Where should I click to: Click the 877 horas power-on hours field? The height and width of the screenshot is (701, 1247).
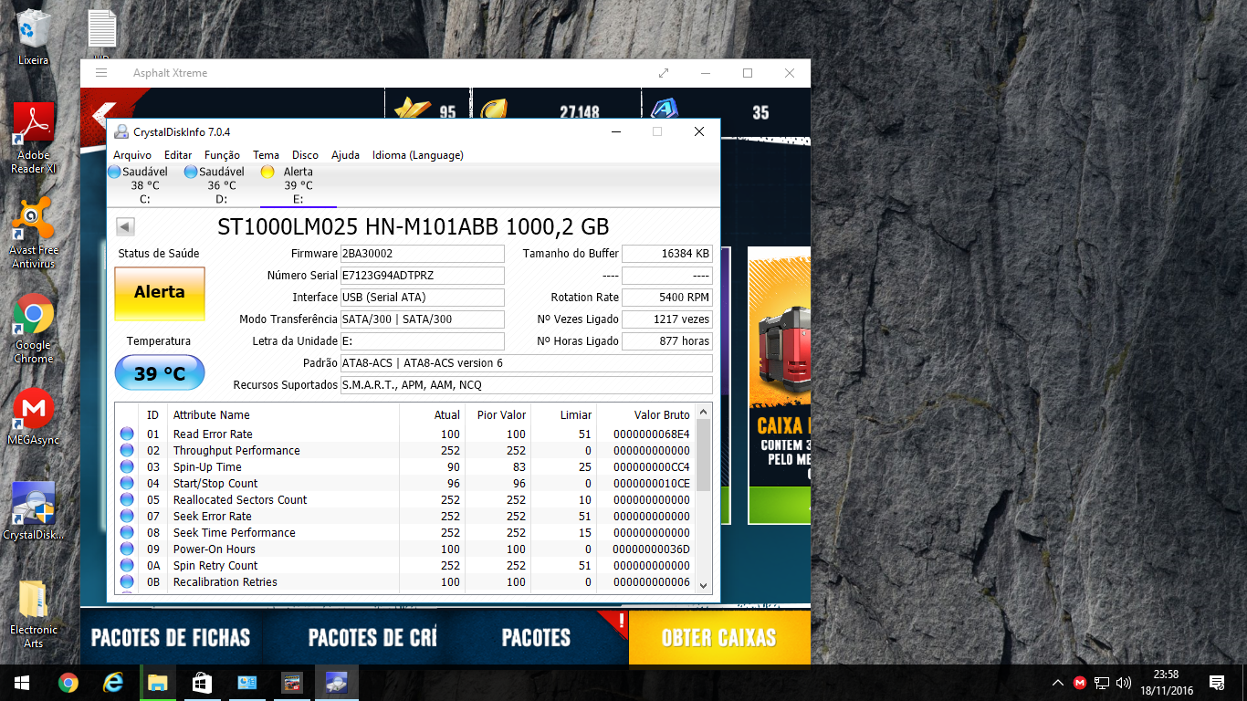pyautogui.click(x=667, y=341)
